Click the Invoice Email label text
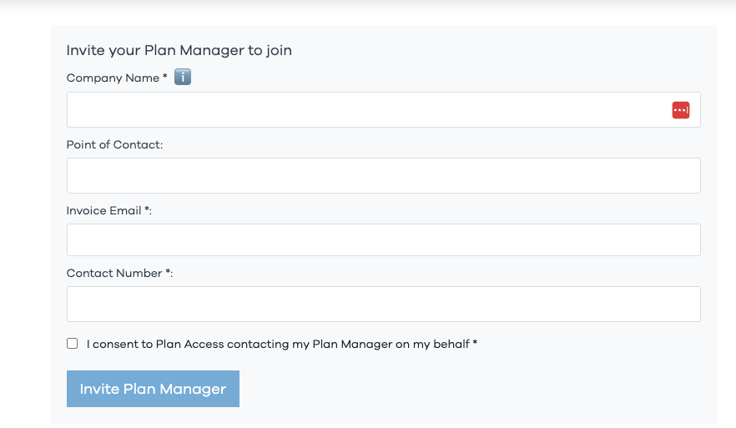The height and width of the screenshot is (428, 736). click(104, 211)
